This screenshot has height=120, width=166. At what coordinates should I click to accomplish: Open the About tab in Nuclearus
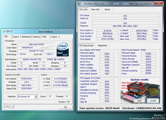point(107,10)
